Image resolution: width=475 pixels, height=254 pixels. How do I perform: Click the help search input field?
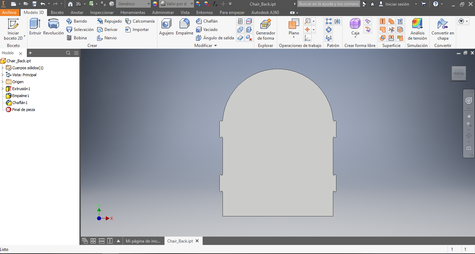(x=329, y=4)
